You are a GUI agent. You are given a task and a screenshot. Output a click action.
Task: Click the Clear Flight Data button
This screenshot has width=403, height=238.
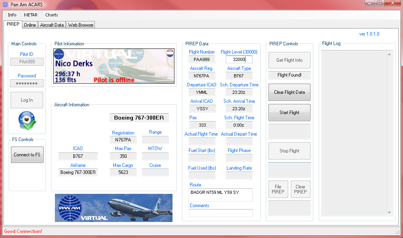coord(289,92)
